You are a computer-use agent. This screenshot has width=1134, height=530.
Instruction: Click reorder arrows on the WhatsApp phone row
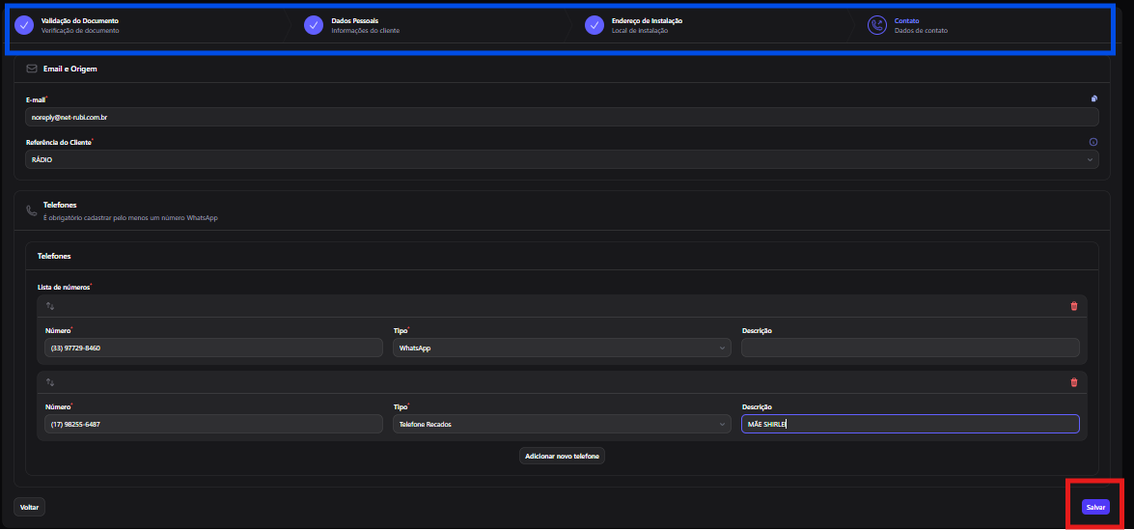coord(50,306)
